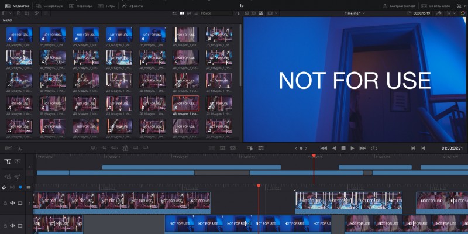Screen dimensions: 468x234
Task: Toggle timeline snapping magnet icon
Action: pyautogui.click(x=4, y=187)
